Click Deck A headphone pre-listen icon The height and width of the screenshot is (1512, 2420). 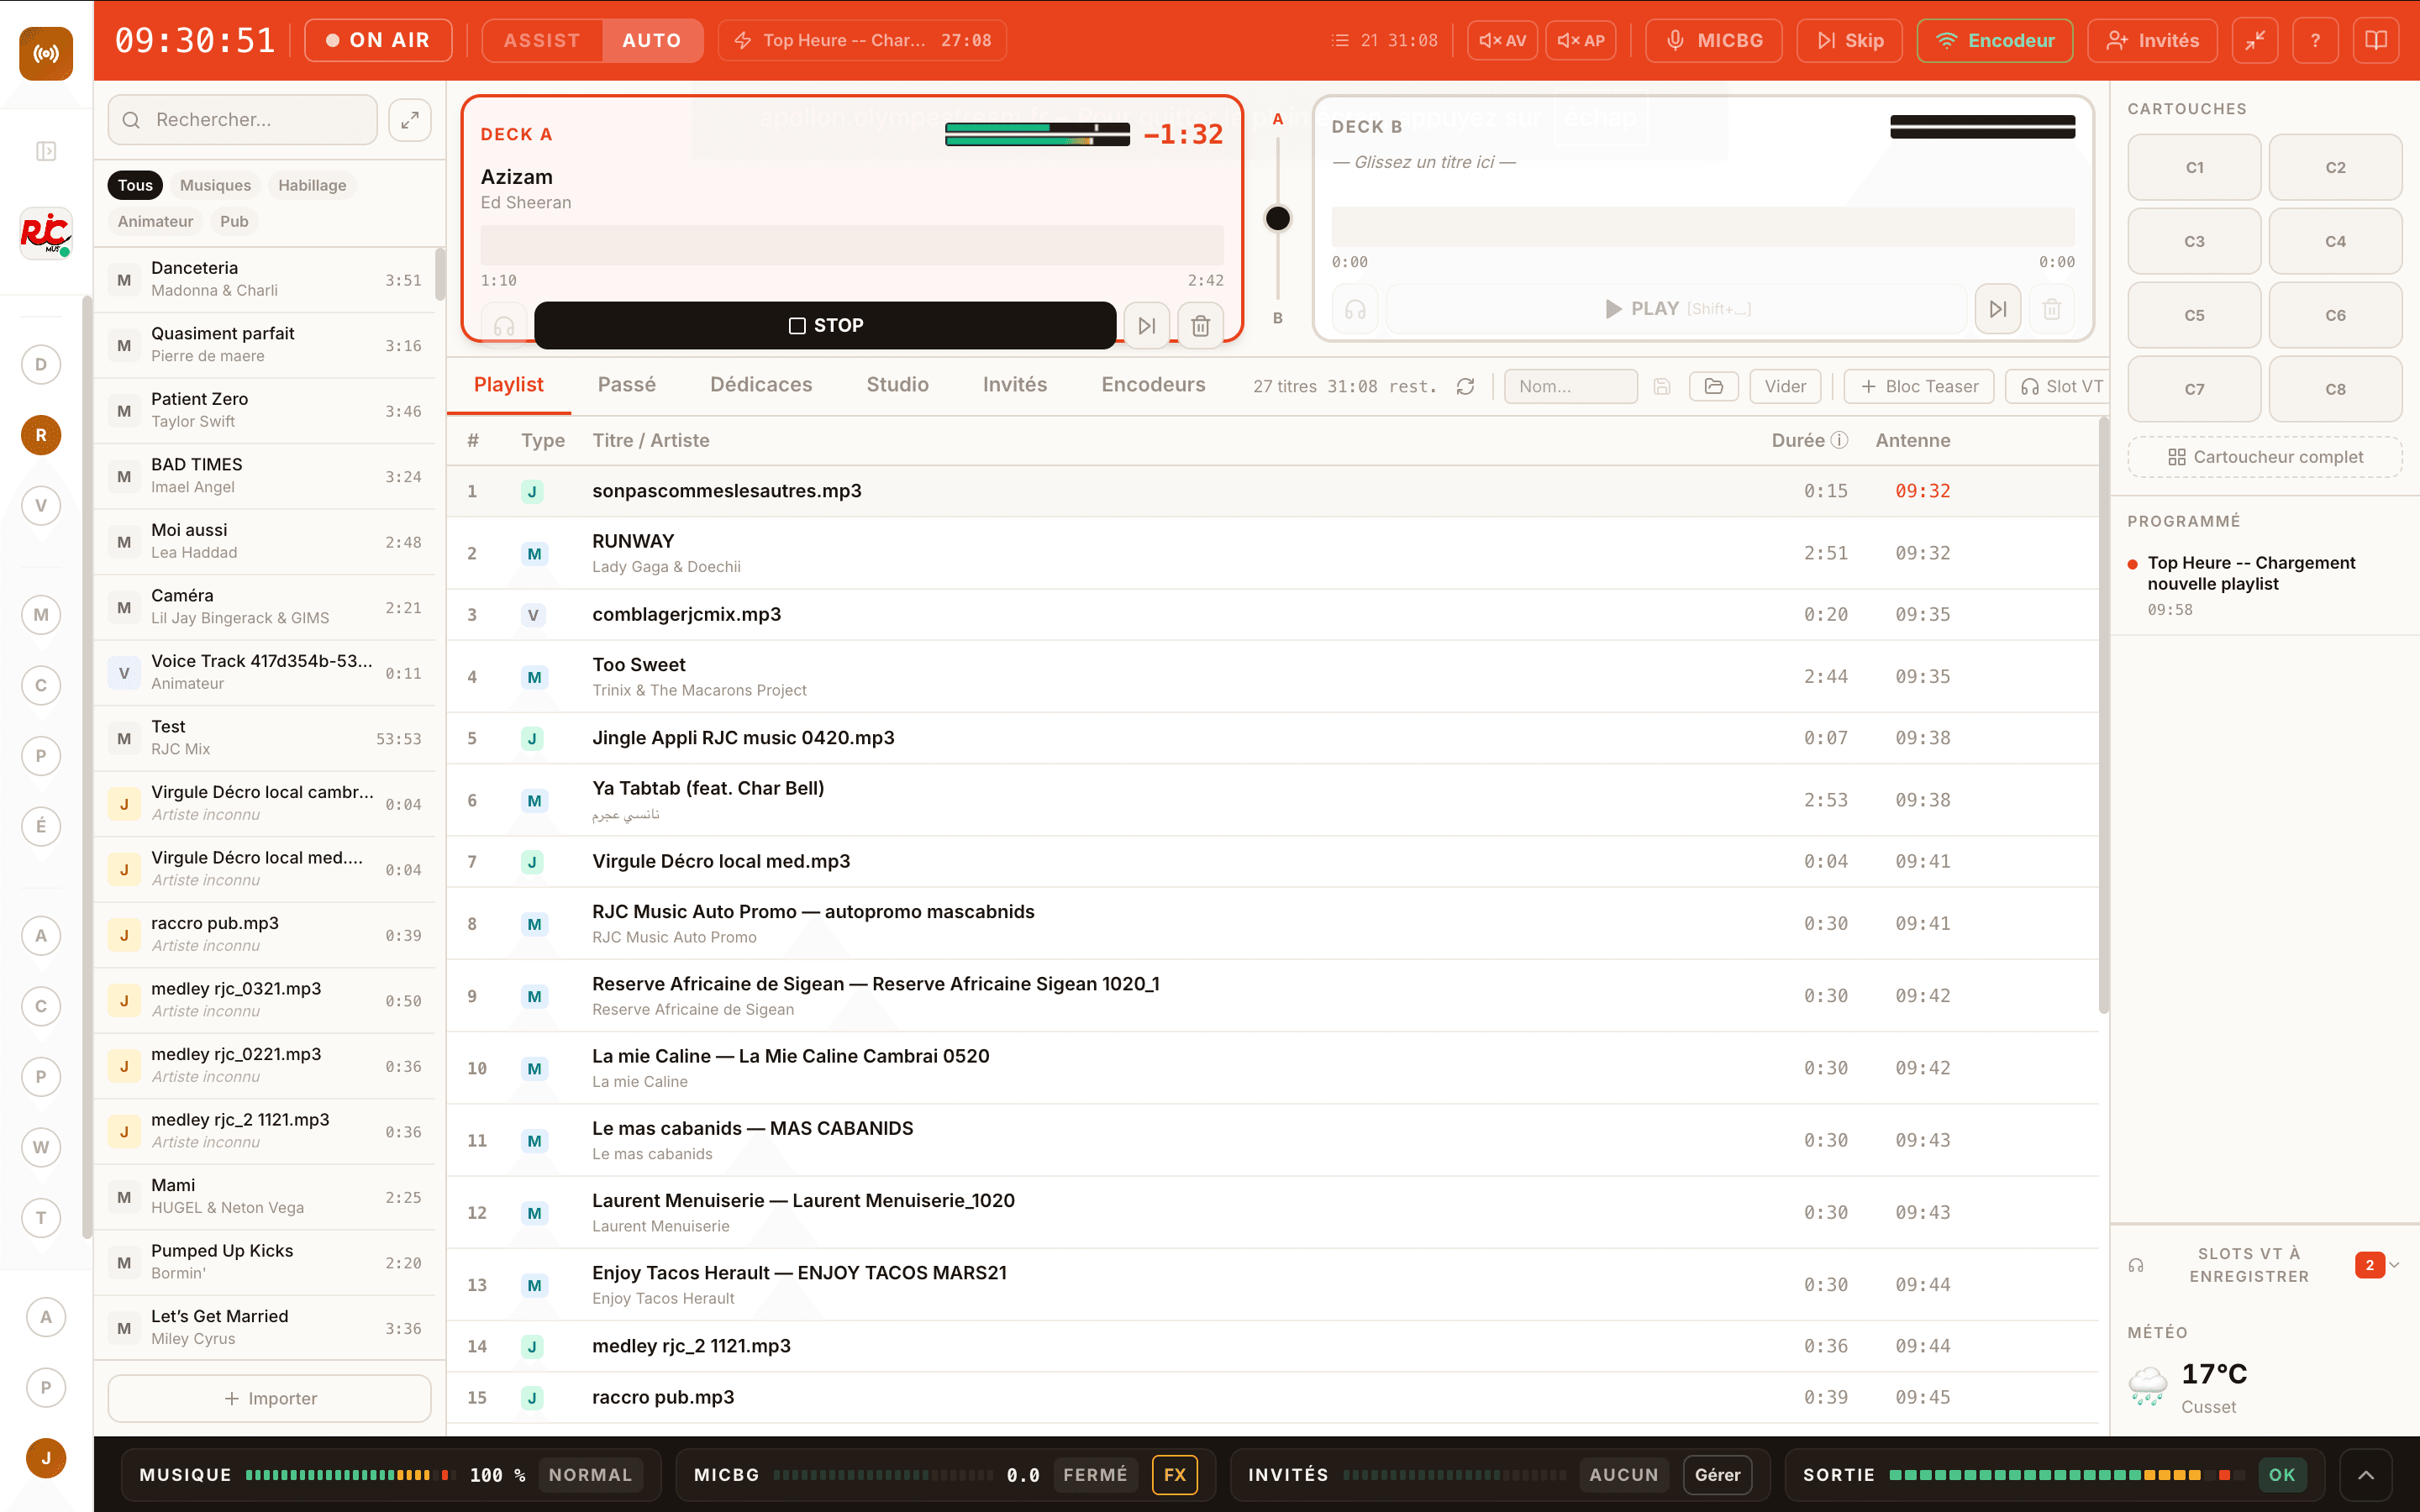click(504, 326)
